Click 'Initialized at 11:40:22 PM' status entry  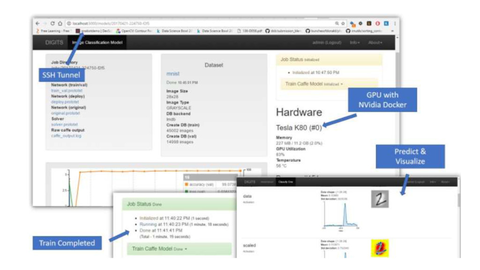(x=174, y=218)
